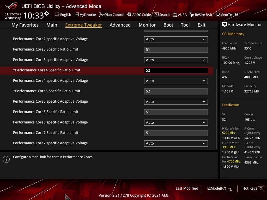
Task: Click the Last Modified button
Action: (187, 188)
